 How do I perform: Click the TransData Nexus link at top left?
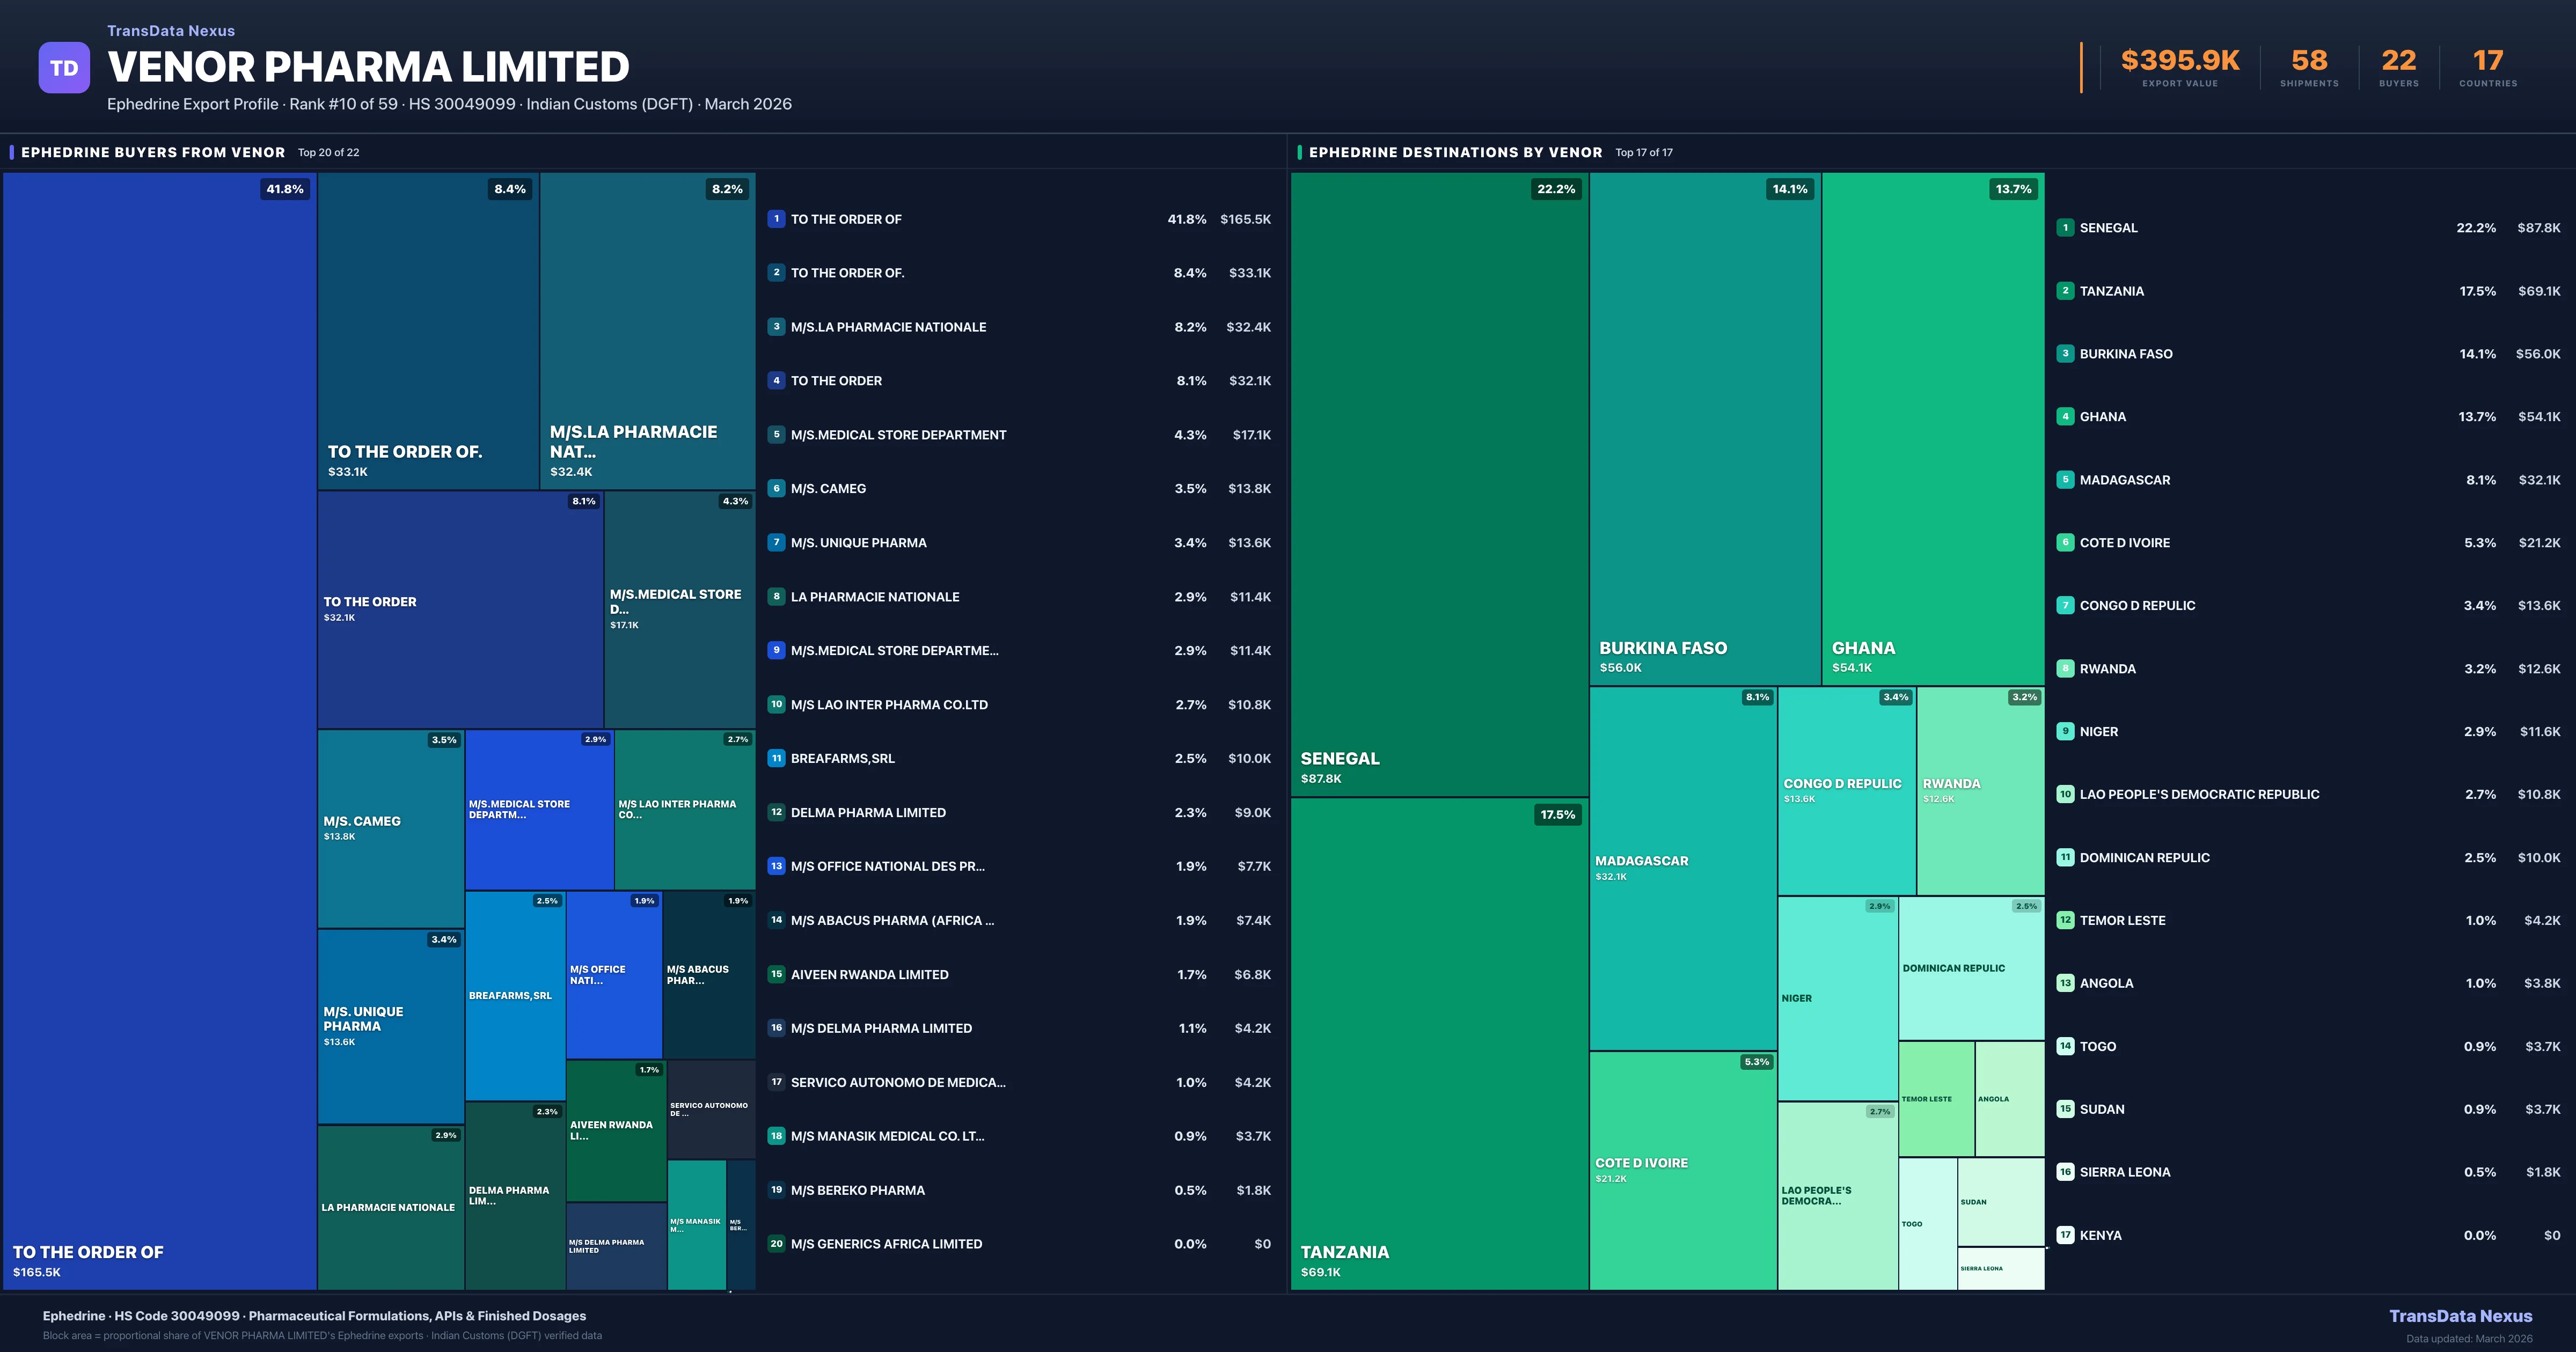[170, 30]
